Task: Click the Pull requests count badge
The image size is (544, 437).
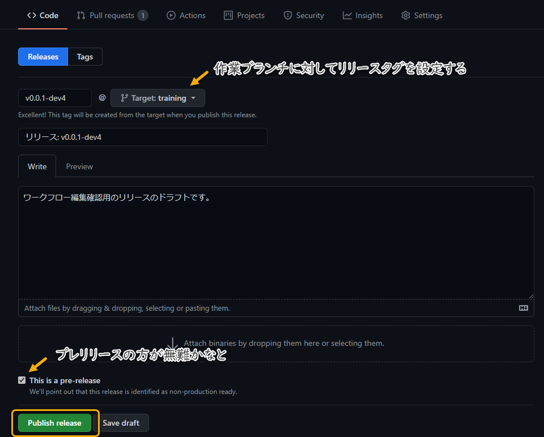Action: [x=143, y=15]
